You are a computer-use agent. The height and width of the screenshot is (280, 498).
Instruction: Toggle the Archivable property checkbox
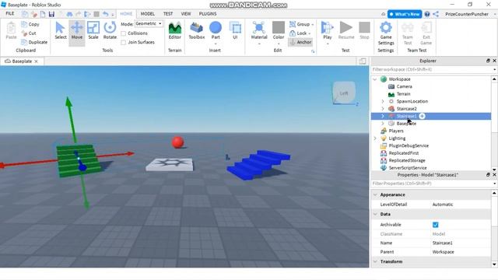[x=436, y=225]
